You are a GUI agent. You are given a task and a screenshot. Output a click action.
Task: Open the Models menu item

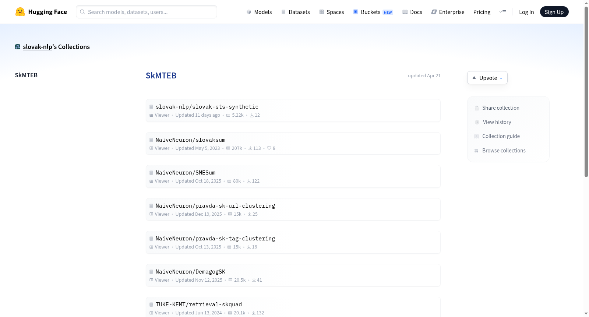tap(259, 12)
